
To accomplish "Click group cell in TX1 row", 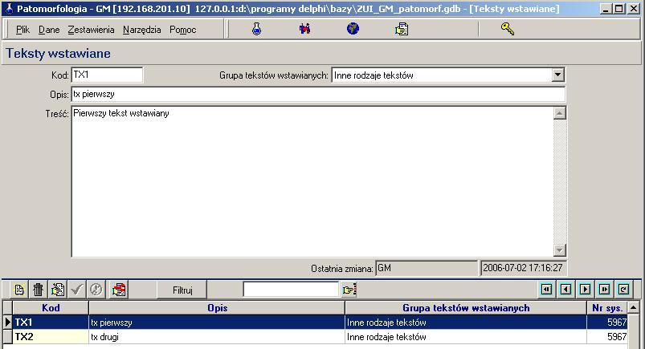I will click(466, 323).
